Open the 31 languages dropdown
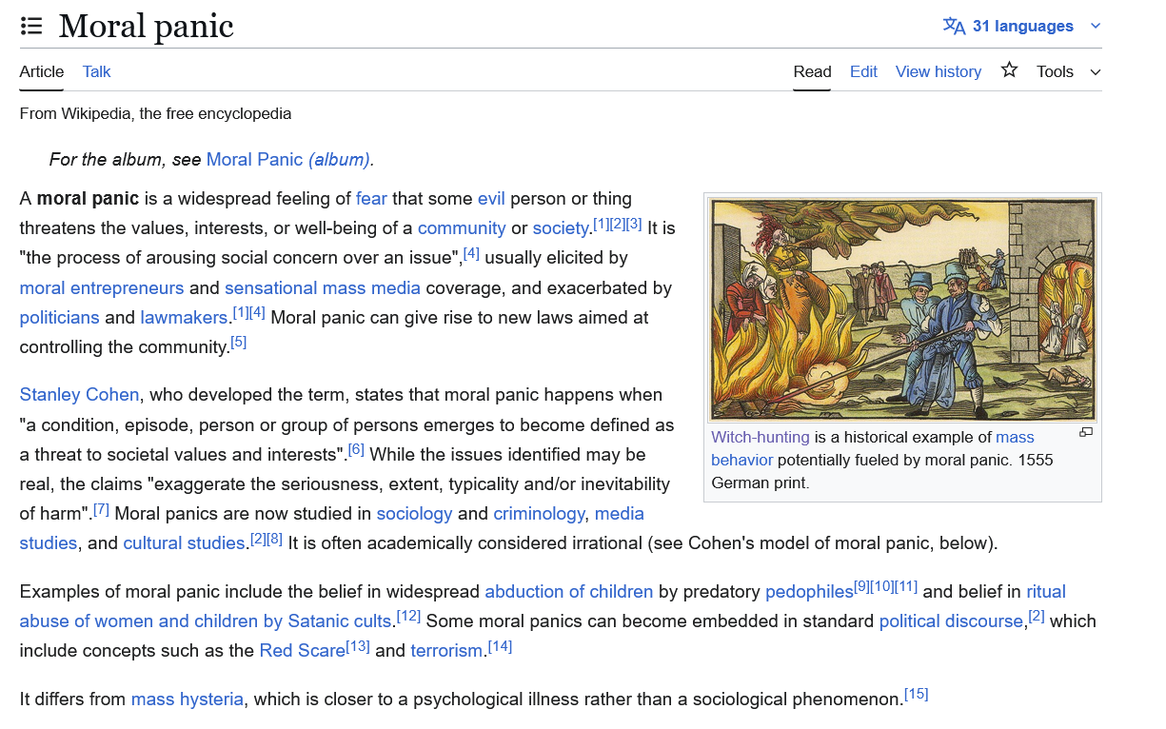 1023,26
